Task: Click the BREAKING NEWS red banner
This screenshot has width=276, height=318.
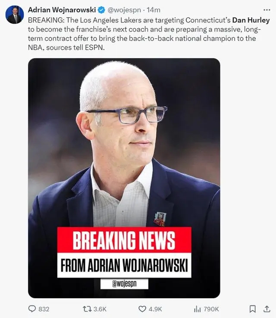Action: tap(124, 240)
